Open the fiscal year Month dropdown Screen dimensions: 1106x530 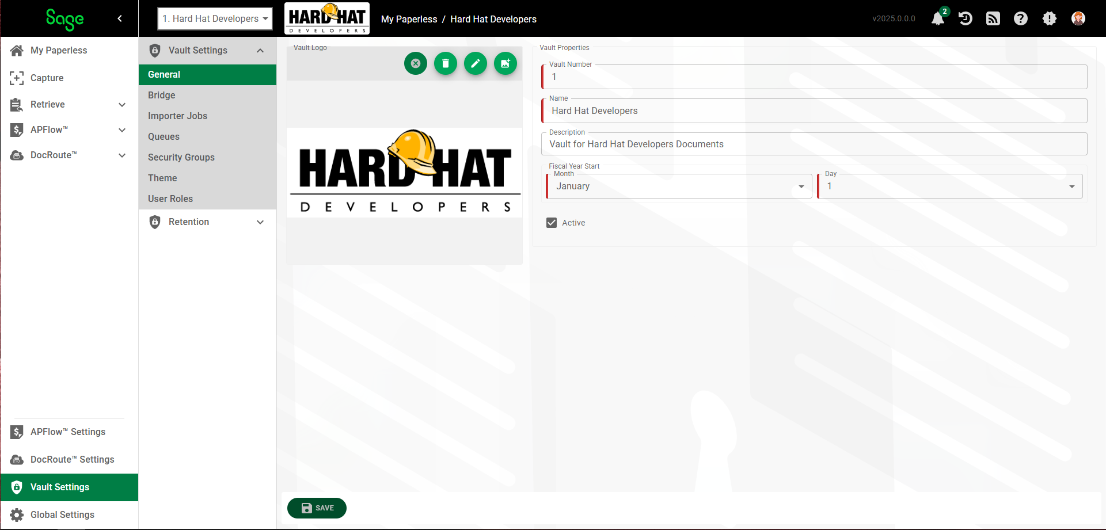click(x=679, y=186)
